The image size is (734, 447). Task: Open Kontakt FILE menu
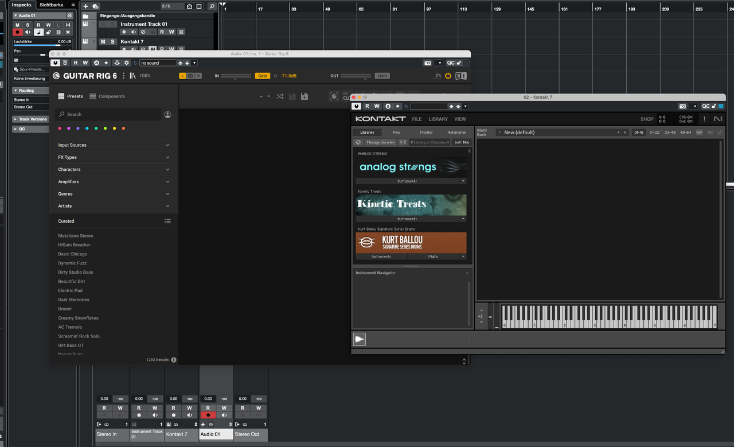coord(417,119)
